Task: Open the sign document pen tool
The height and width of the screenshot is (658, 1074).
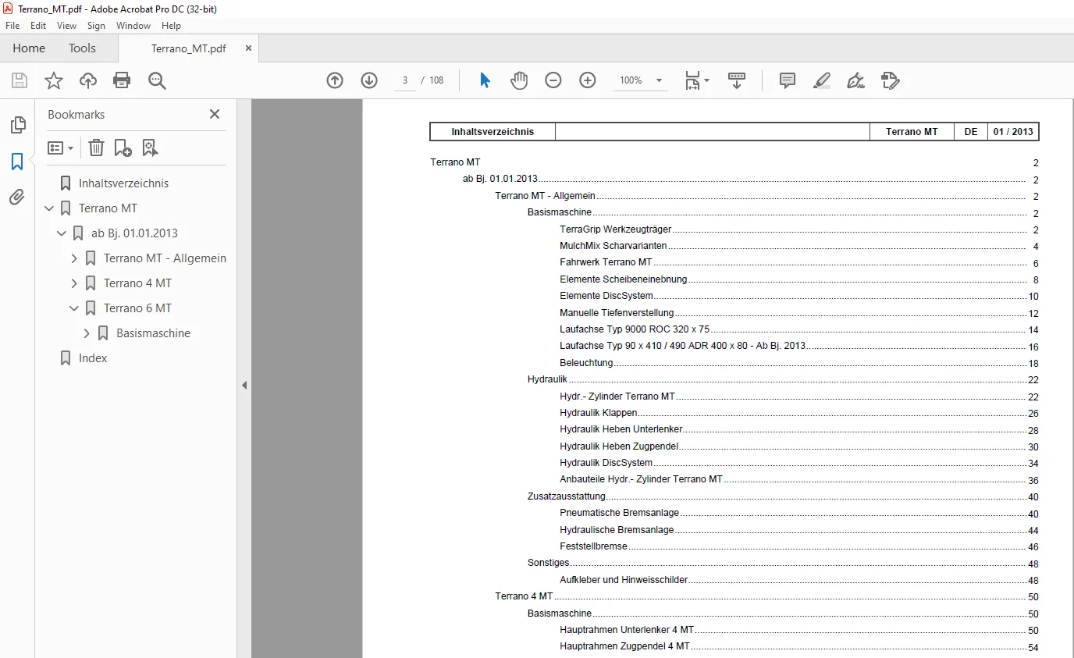Action: 855,80
